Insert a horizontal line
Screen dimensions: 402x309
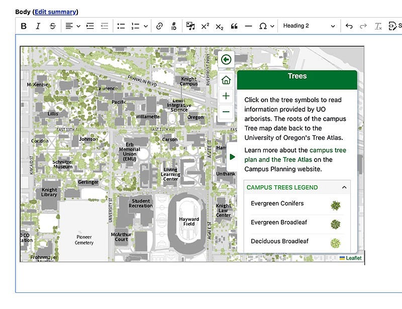(x=248, y=26)
